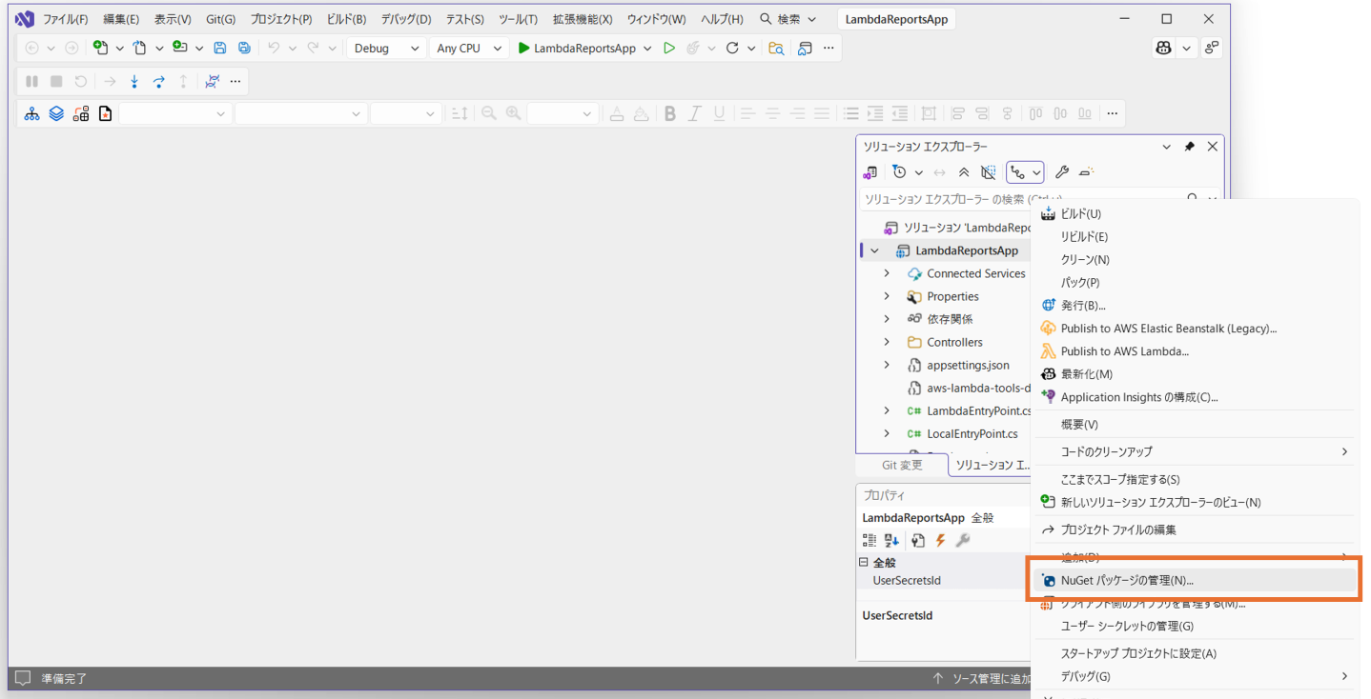Click Start Without Debugging outline play icon
The width and height of the screenshot is (1371, 699).
click(x=669, y=48)
